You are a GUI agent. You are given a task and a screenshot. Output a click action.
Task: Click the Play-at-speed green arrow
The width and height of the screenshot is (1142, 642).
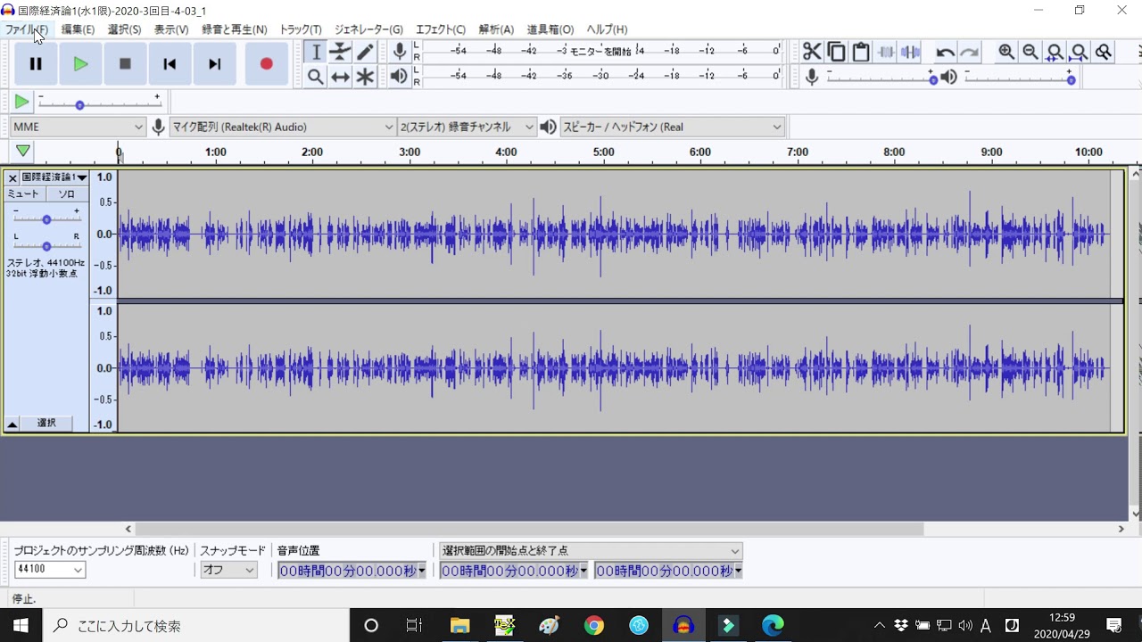tap(22, 102)
